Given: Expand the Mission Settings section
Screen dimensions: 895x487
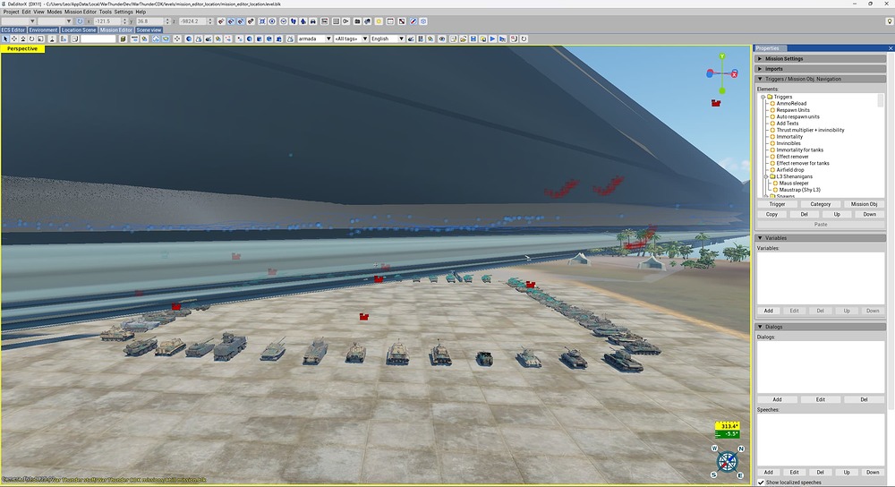Looking at the screenshot, I should pyautogui.click(x=822, y=58).
